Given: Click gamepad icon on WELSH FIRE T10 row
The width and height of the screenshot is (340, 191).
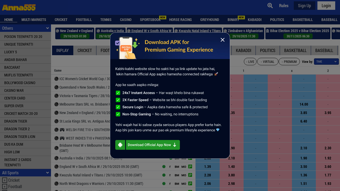Looking at the screenshot, I should (x=62, y=130).
